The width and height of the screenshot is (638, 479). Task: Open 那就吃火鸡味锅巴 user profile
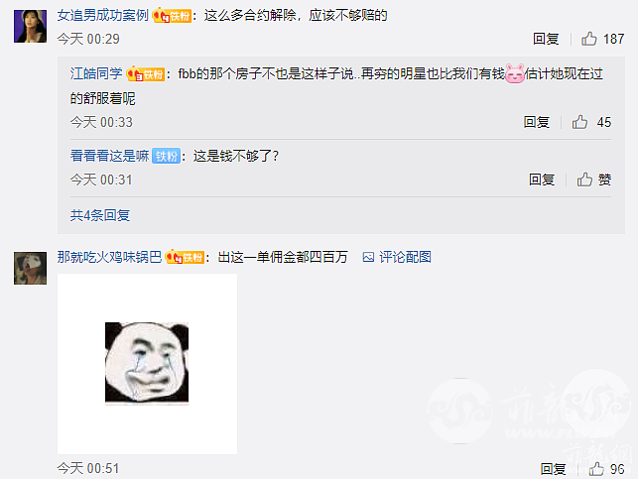point(109,257)
